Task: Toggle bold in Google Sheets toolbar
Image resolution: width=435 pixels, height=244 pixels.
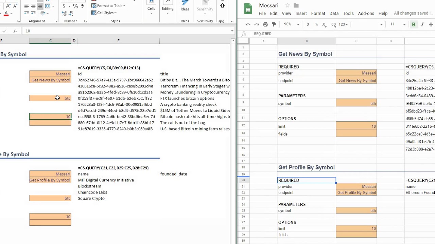Action: tap(414, 24)
